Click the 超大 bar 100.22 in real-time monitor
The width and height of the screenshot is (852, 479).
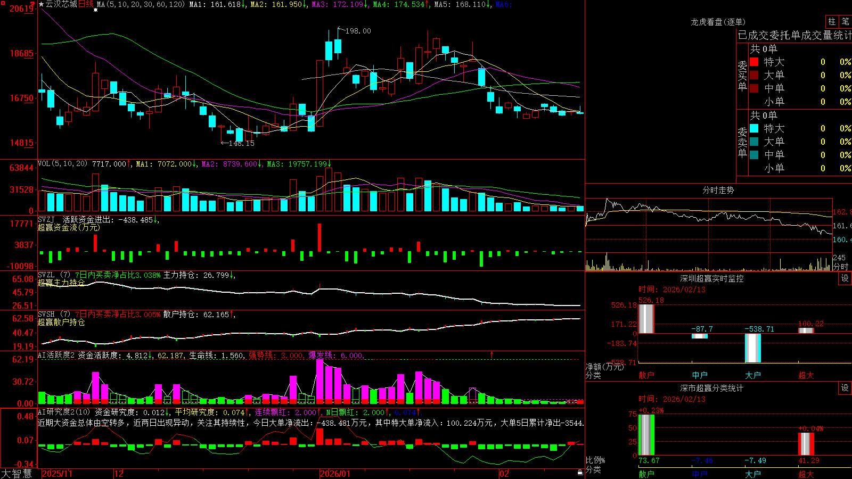[806, 331]
